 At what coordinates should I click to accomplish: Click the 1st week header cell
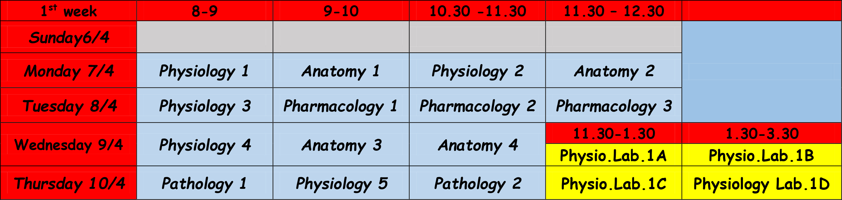click(68, 11)
